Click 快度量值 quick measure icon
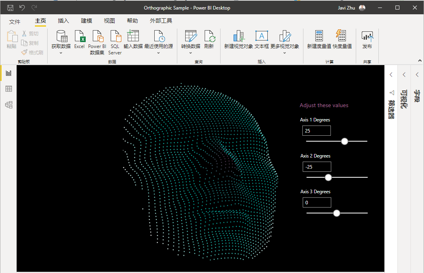Screen dimensions: 424x273 pos(341,36)
